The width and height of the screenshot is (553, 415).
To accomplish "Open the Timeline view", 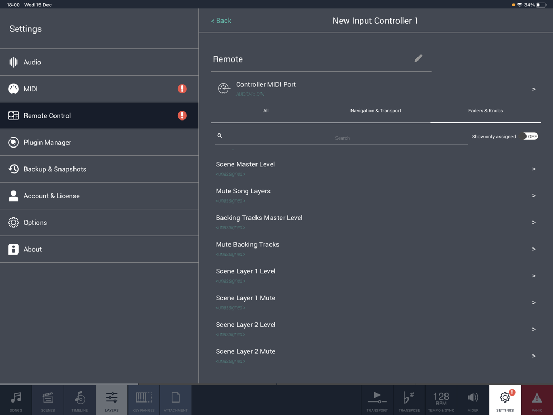I will click(x=79, y=400).
